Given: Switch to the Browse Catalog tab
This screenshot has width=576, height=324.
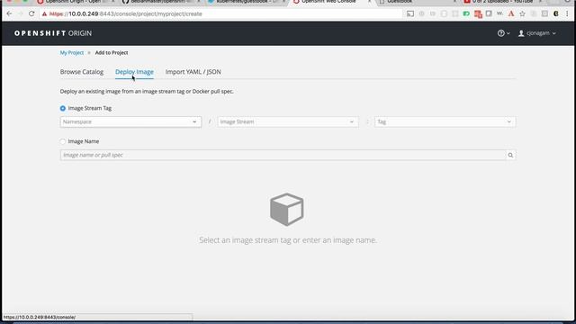Looking at the screenshot, I should coord(82,72).
